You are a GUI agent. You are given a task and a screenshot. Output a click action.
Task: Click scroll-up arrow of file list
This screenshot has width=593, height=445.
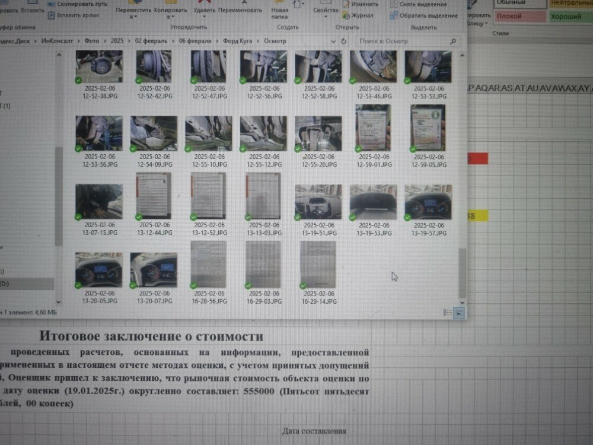462,55
